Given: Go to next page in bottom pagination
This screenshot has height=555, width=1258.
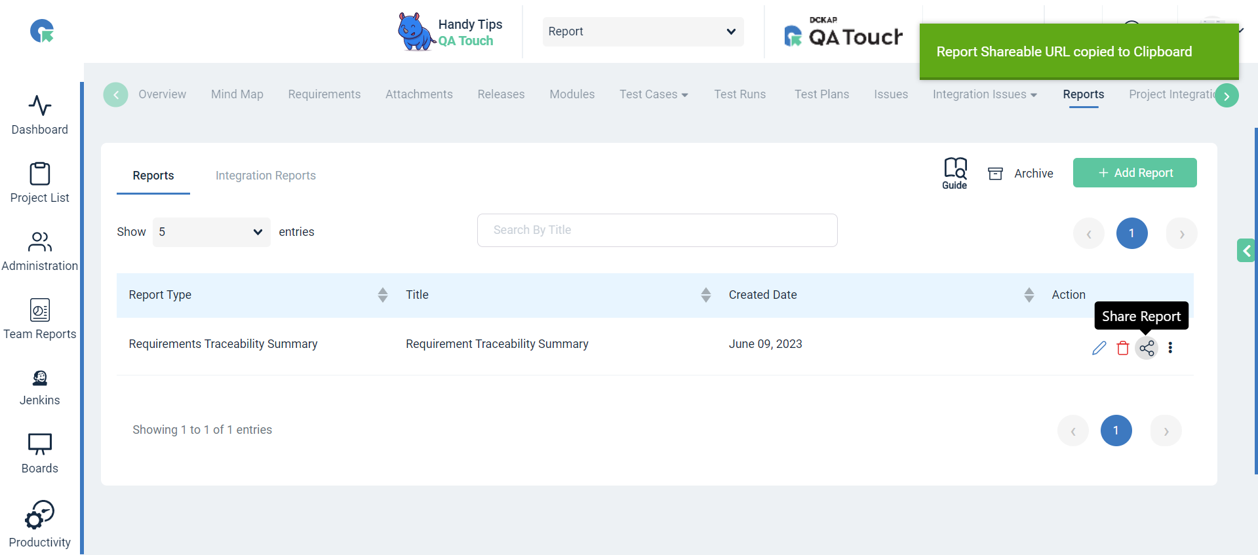Looking at the screenshot, I should coord(1166,431).
